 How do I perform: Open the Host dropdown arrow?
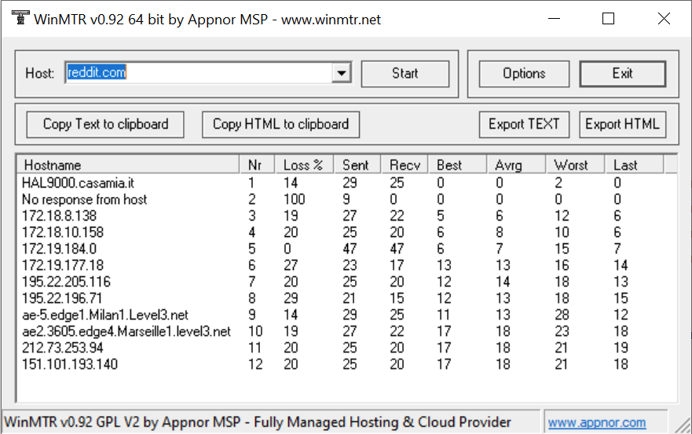point(342,73)
